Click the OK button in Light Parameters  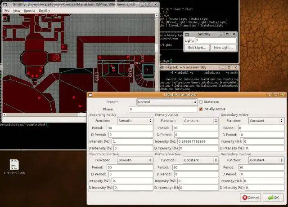273,198
